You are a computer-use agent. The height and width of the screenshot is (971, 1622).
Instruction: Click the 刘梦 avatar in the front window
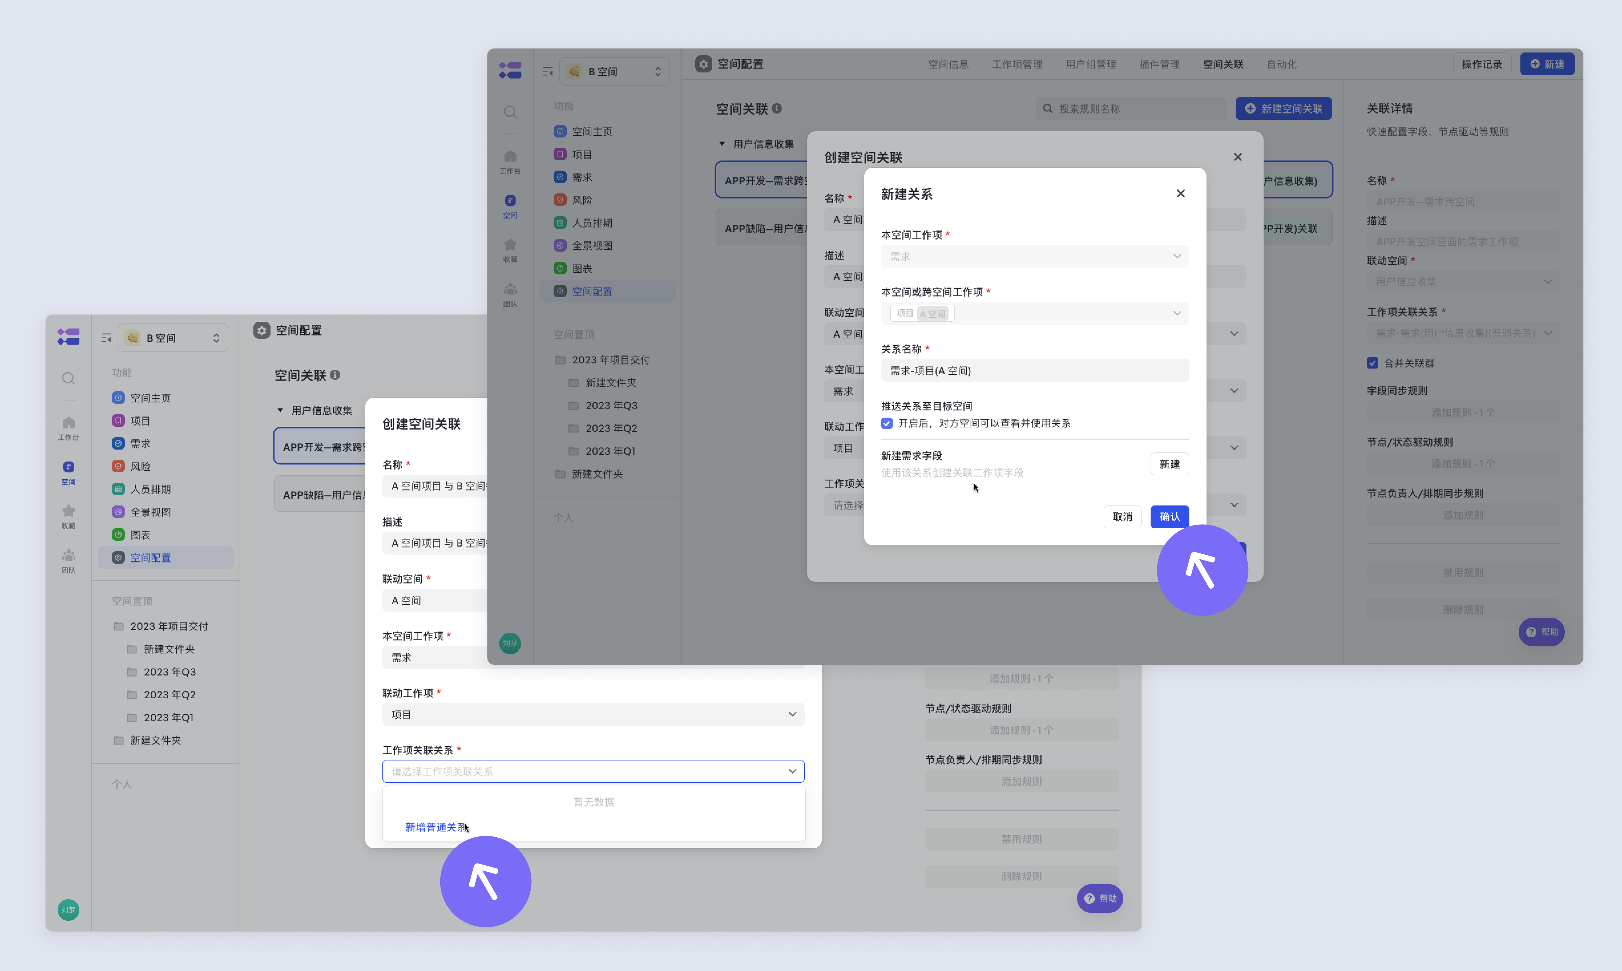coord(510,643)
